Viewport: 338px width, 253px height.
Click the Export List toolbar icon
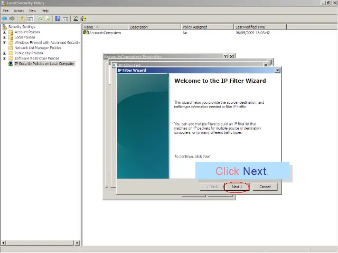[48, 18]
